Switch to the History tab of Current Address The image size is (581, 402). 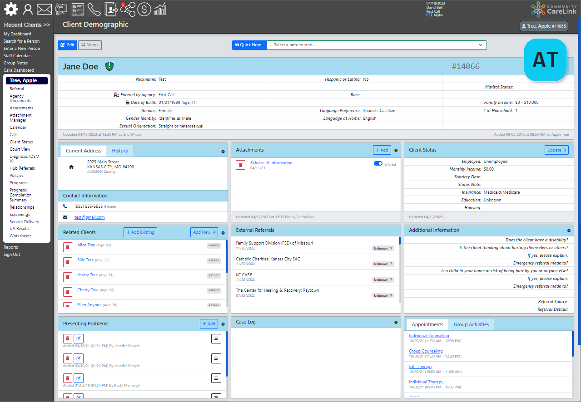click(119, 150)
